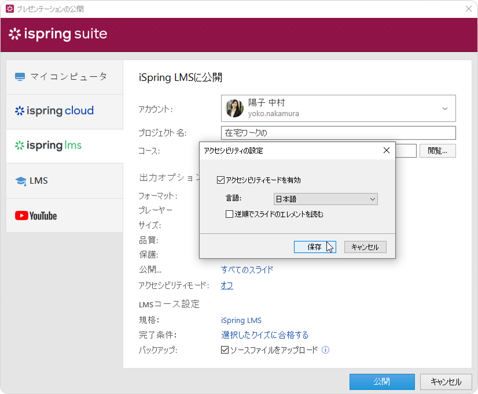Click the iSpring Suite logo in header

(58, 34)
